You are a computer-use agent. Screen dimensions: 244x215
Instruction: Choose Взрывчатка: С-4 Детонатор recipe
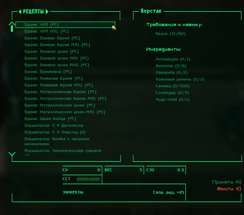pos(54,125)
